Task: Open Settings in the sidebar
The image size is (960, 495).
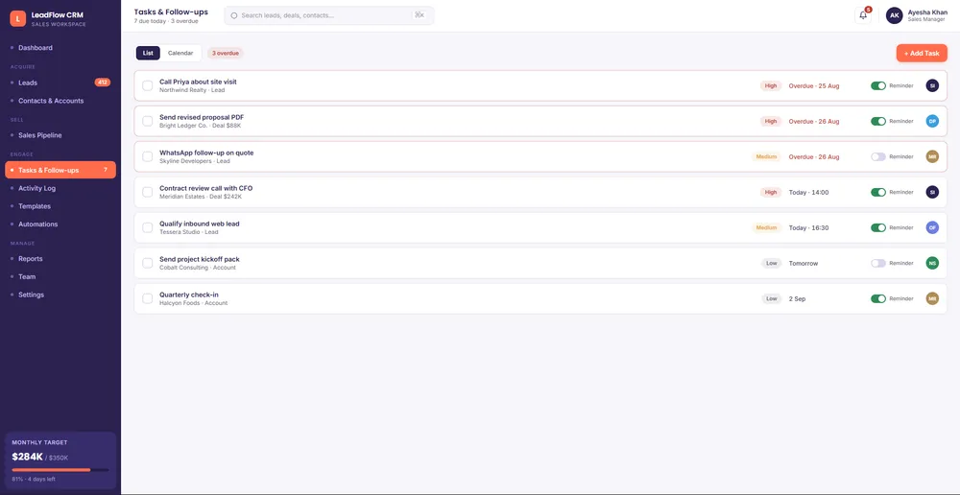Action: 60,295
